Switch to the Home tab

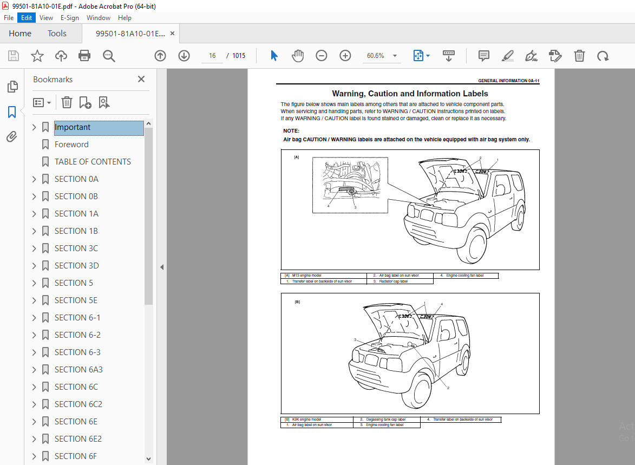20,33
